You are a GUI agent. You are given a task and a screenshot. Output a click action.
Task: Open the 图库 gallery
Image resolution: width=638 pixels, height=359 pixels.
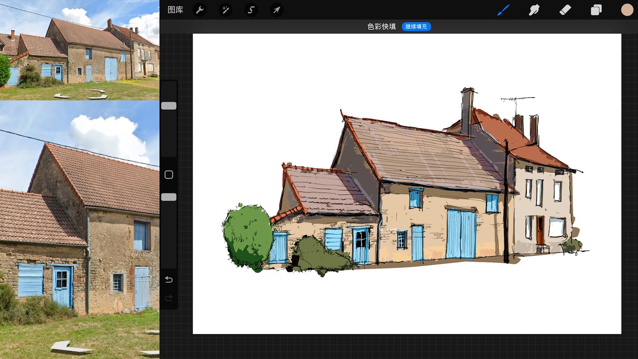pyautogui.click(x=175, y=10)
